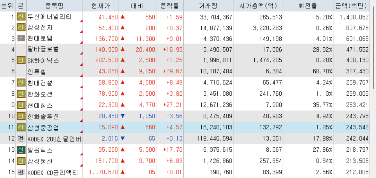
Task: Click the down arrow in KODEX 200선물인버 row
Action: coord(123,138)
